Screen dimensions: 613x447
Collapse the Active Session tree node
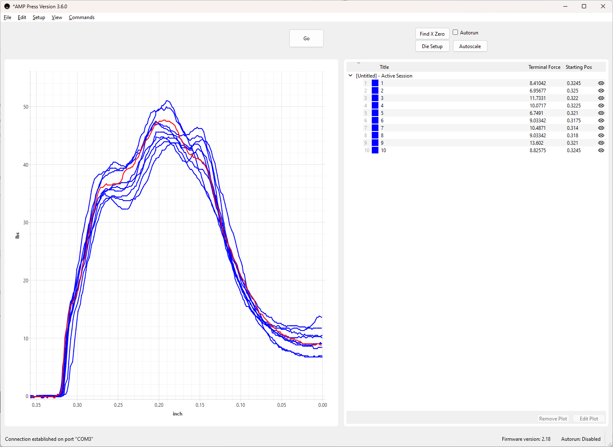pyautogui.click(x=351, y=75)
